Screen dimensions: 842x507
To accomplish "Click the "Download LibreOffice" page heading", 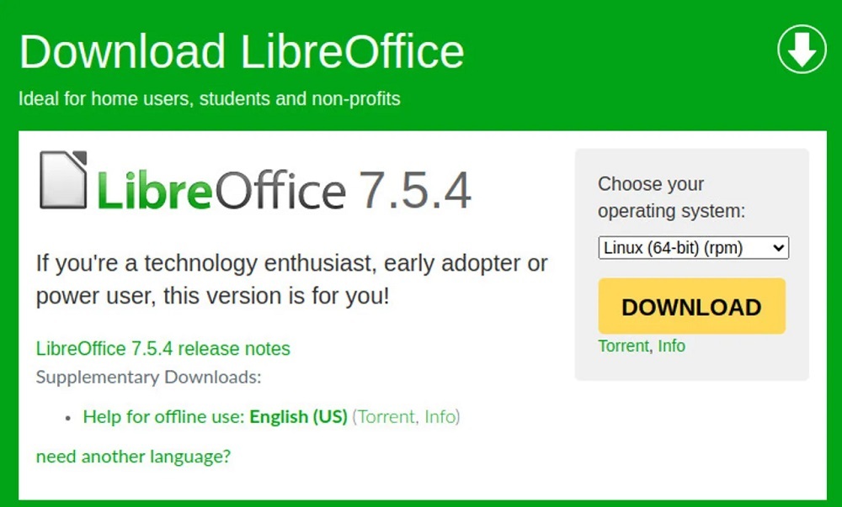I will click(x=242, y=50).
